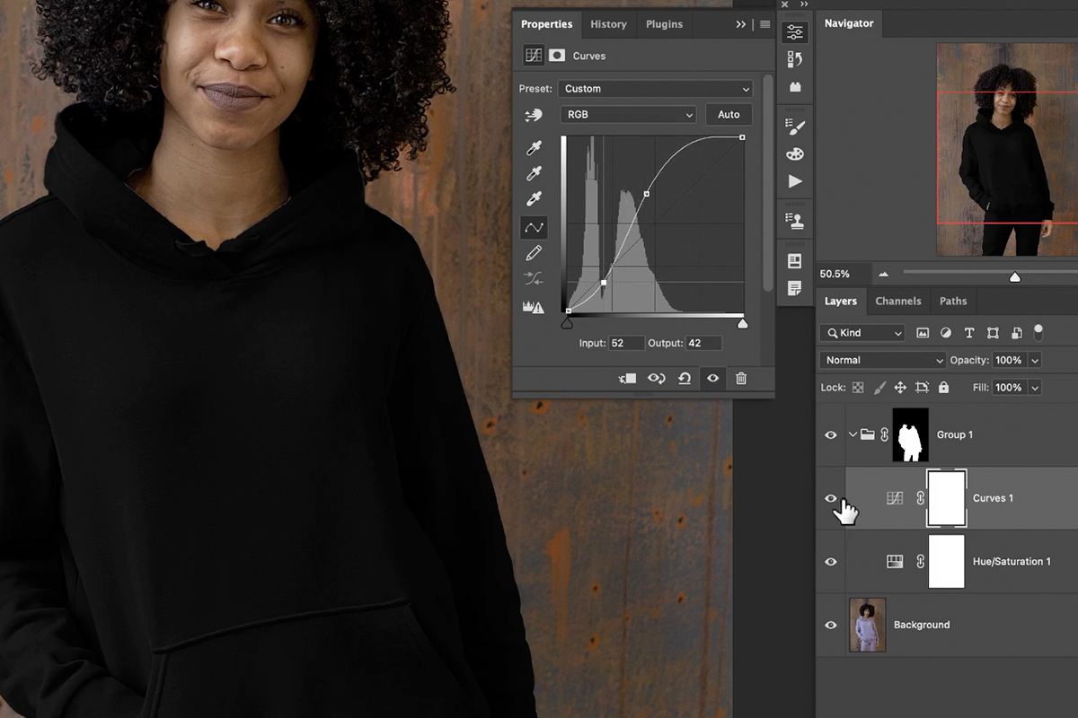Delete the adjustment layer with the trash button
Viewport: 1078px width, 718px height.
[x=741, y=378]
